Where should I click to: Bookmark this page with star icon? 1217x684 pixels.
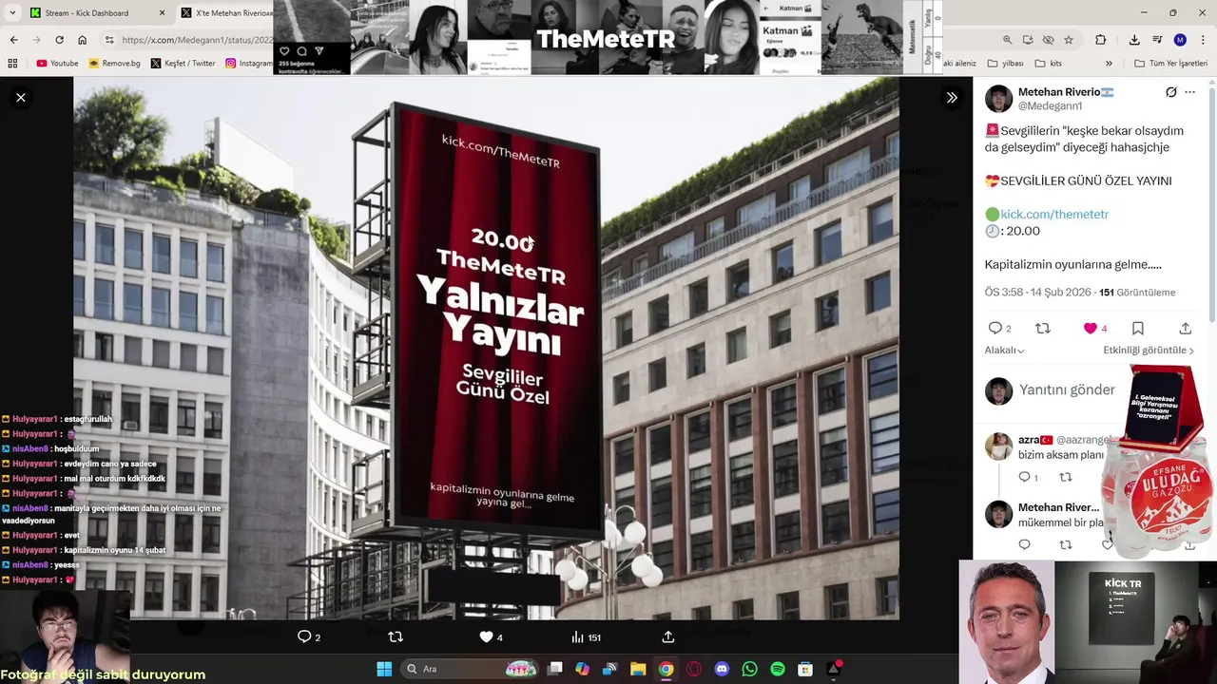click(x=1069, y=40)
